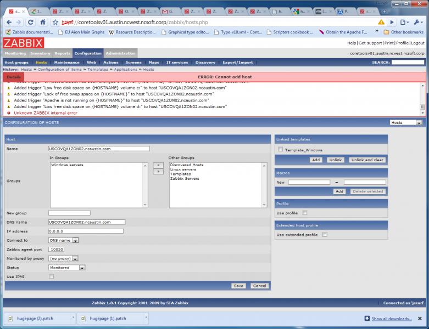The height and width of the screenshot is (329, 429).
Task: Open EU Aion Main Graphs bookmark
Action: tap(81, 32)
